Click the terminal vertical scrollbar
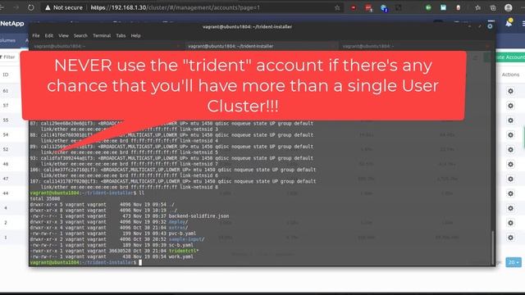Viewport: 525px width, 295px height. coord(492,247)
